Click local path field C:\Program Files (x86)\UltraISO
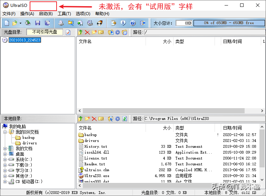The height and width of the screenshot is (196, 266). point(205,118)
